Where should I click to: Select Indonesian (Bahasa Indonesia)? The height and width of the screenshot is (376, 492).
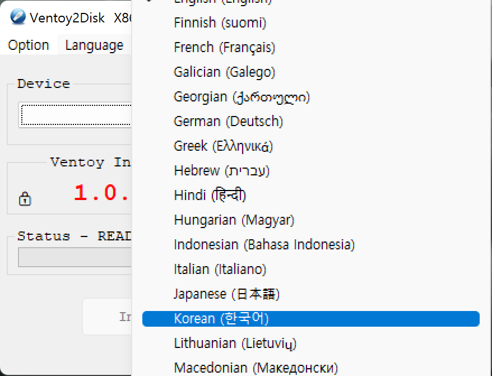click(310, 245)
